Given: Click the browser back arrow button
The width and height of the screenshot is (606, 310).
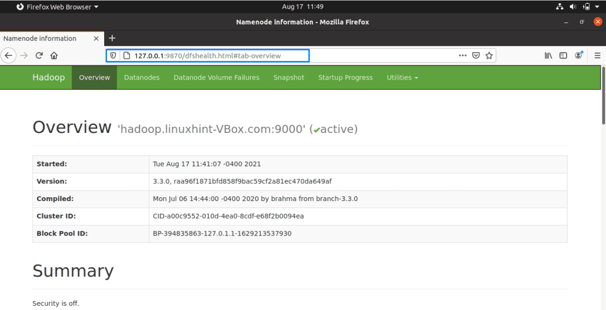Looking at the screenshot, I should tap(9, 55).
